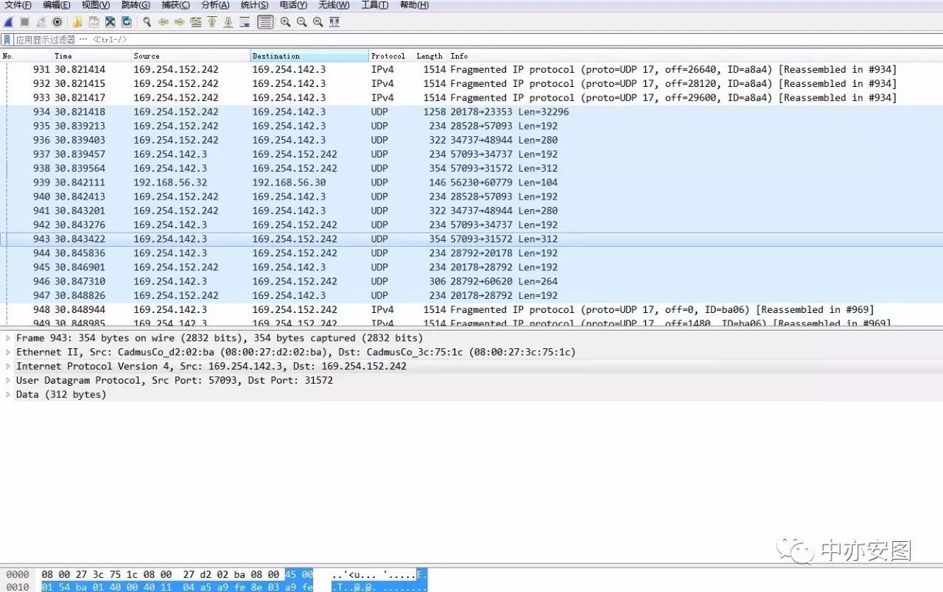Select packet 932 with off=28120
The height and width of the screenshot is (592, 943).
click(471, 83)
